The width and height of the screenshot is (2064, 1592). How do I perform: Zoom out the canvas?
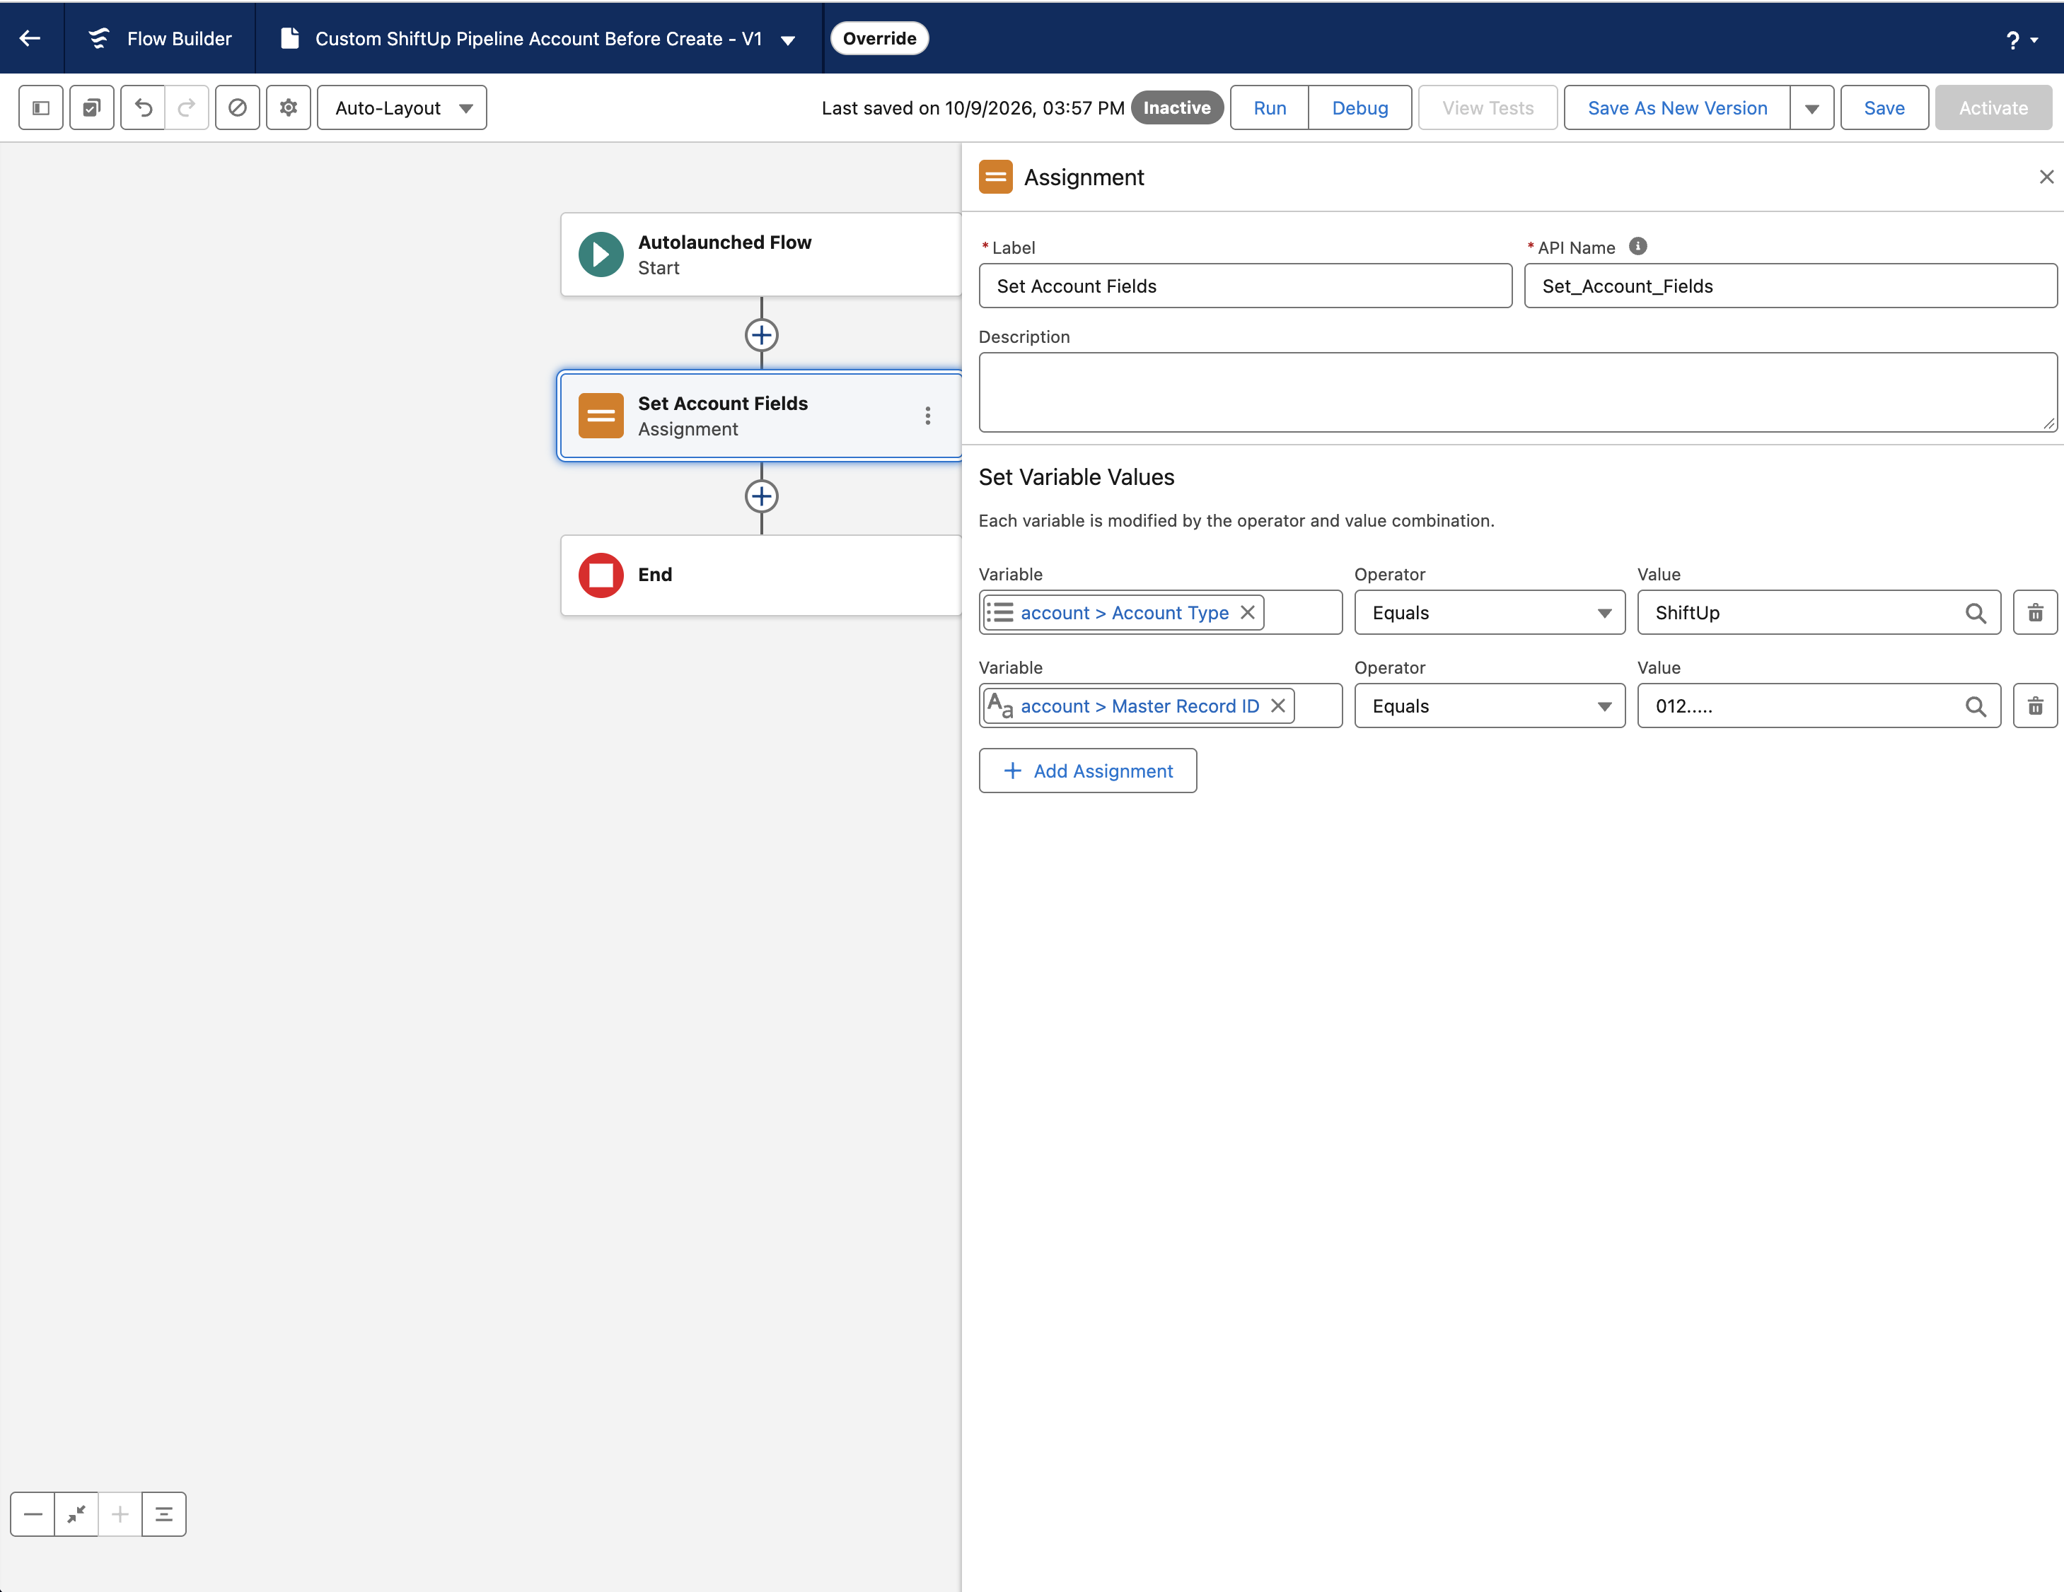33,1514
